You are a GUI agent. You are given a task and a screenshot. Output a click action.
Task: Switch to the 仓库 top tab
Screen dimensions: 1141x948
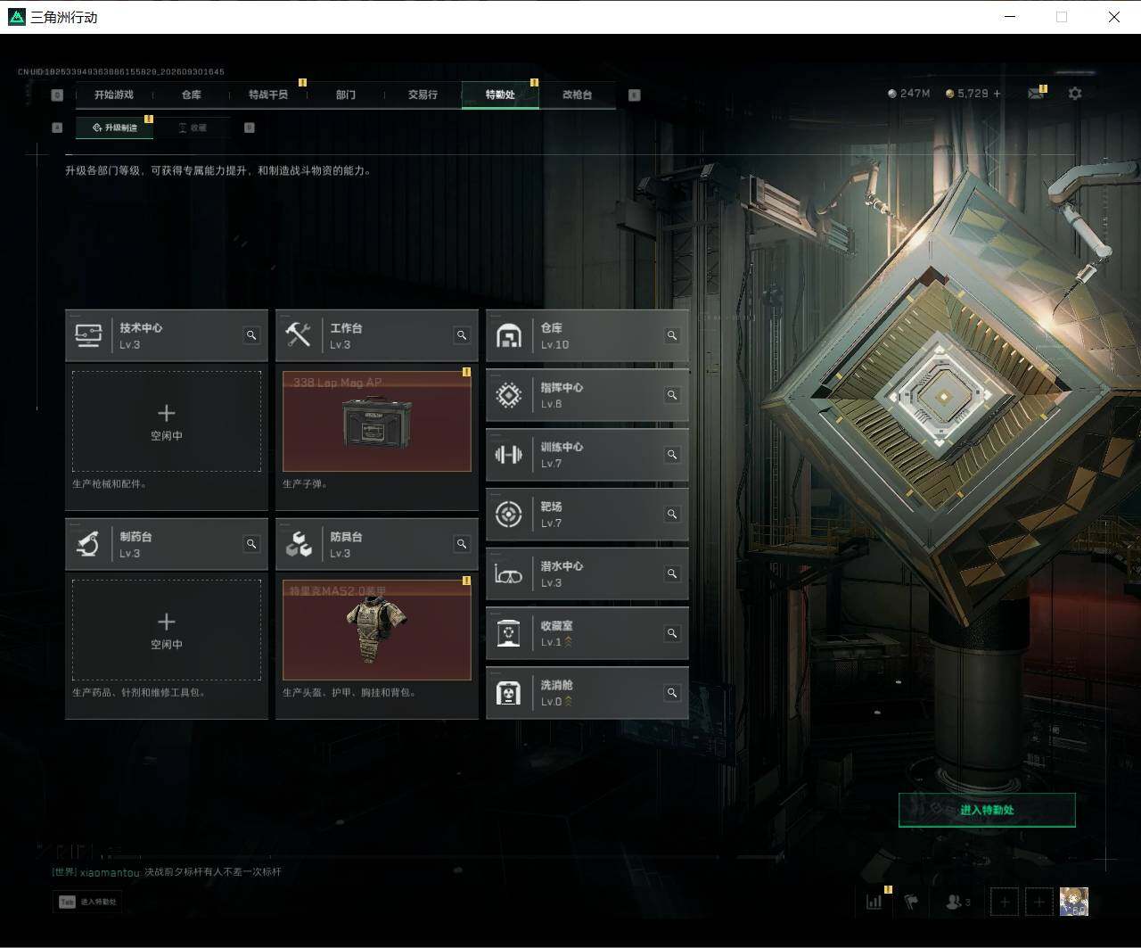192,95
